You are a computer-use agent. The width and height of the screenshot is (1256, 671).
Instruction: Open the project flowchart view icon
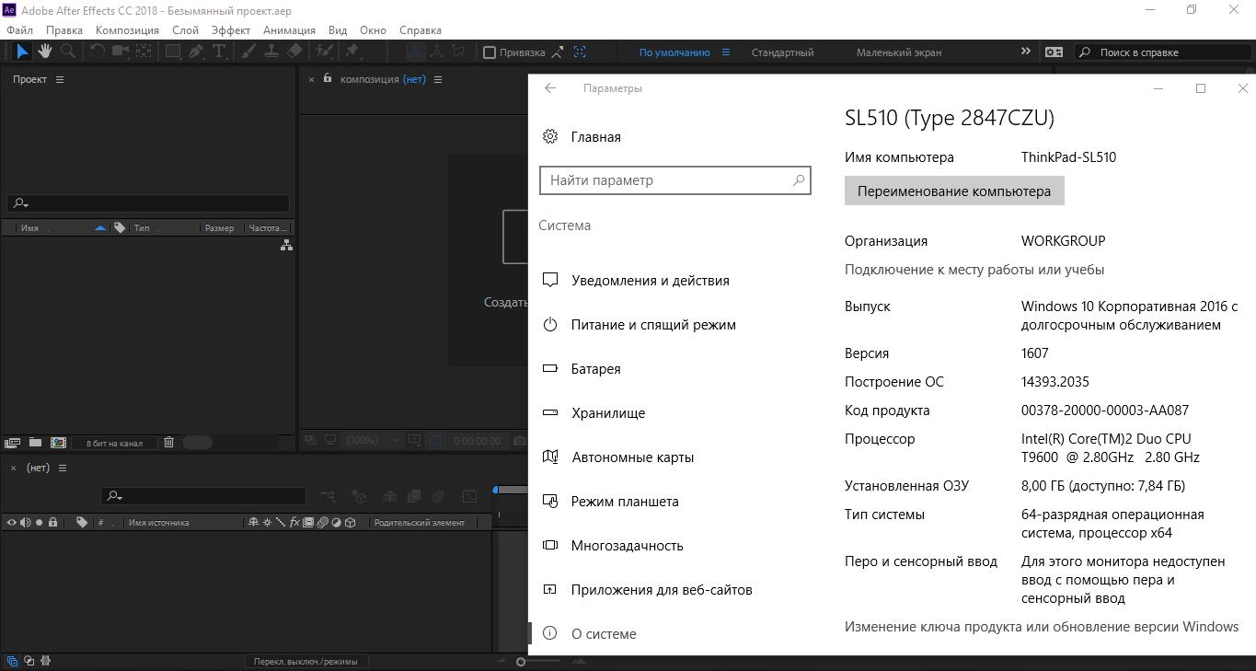(286, 245)
